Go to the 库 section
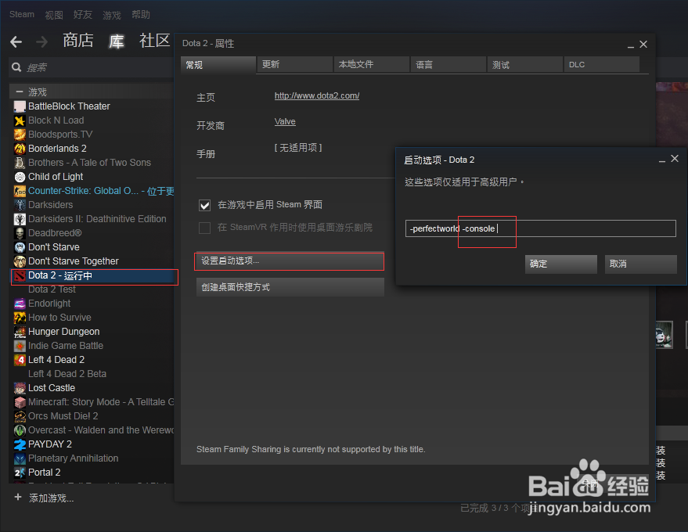 (x=117, y=41)
